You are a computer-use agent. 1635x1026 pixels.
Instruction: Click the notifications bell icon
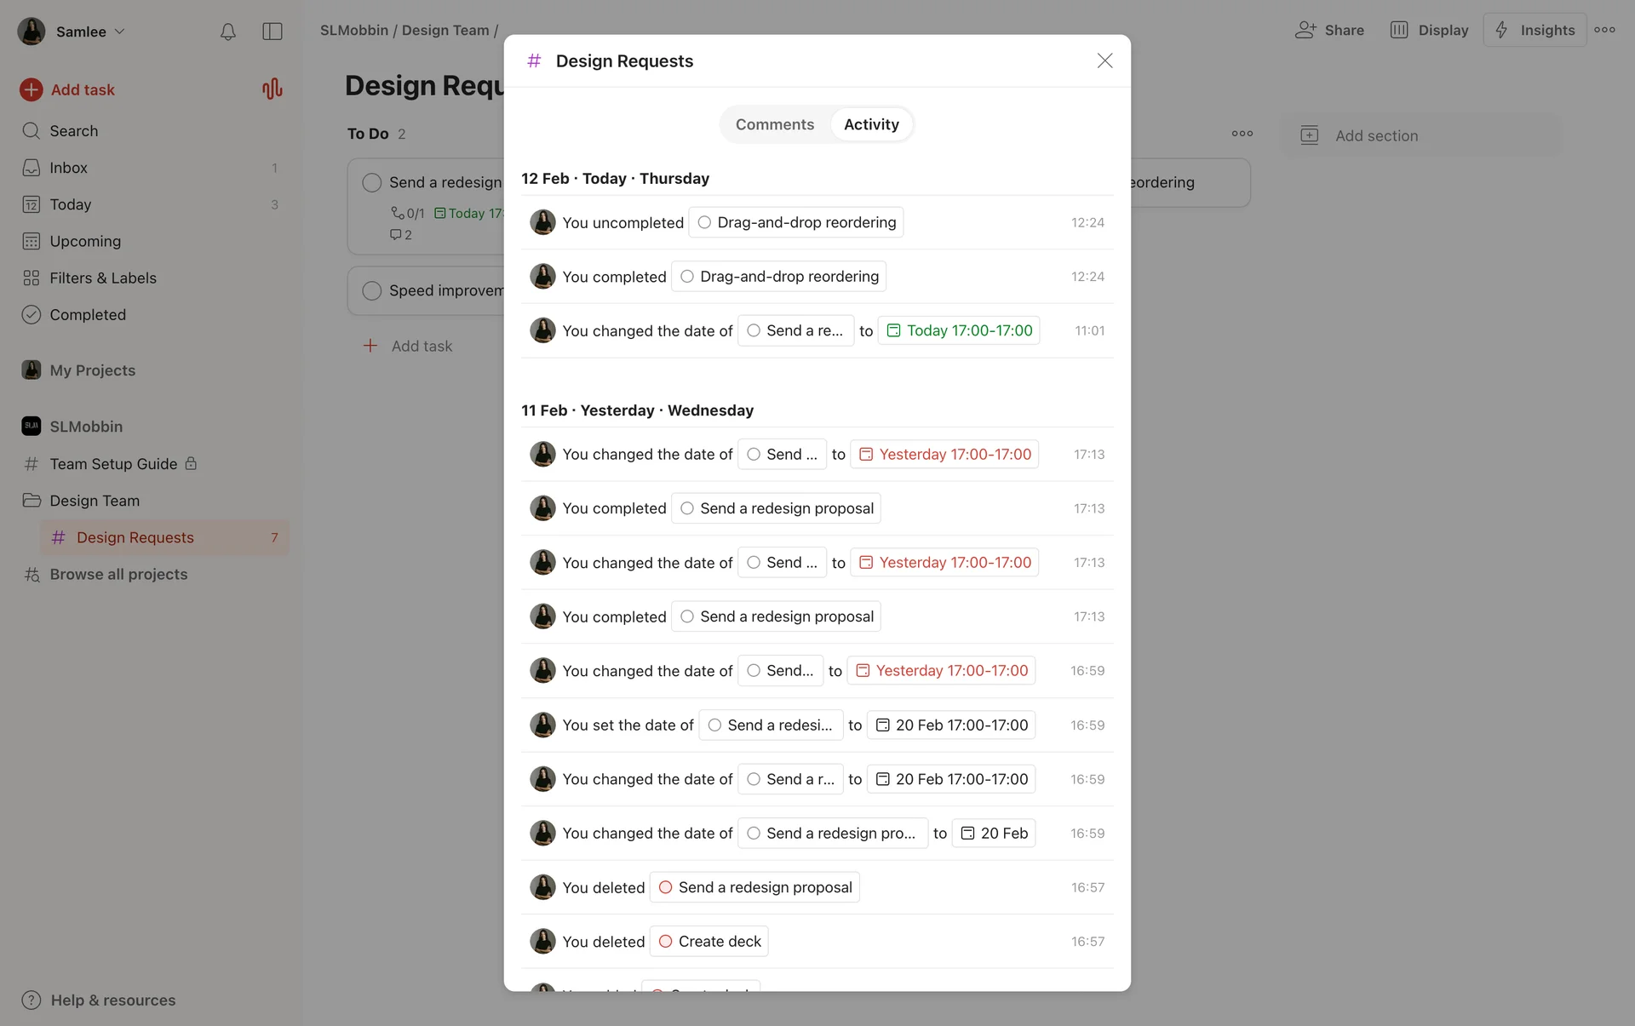tap(227, 32)
